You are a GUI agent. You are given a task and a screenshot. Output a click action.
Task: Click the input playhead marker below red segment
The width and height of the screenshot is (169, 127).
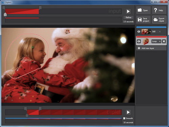[5, 15]
